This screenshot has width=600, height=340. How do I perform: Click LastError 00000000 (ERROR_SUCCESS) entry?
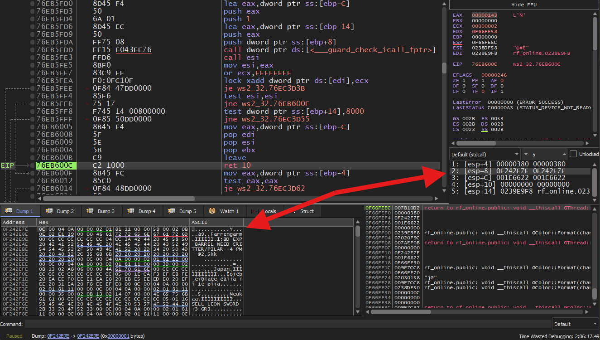(x=508, y=102)
